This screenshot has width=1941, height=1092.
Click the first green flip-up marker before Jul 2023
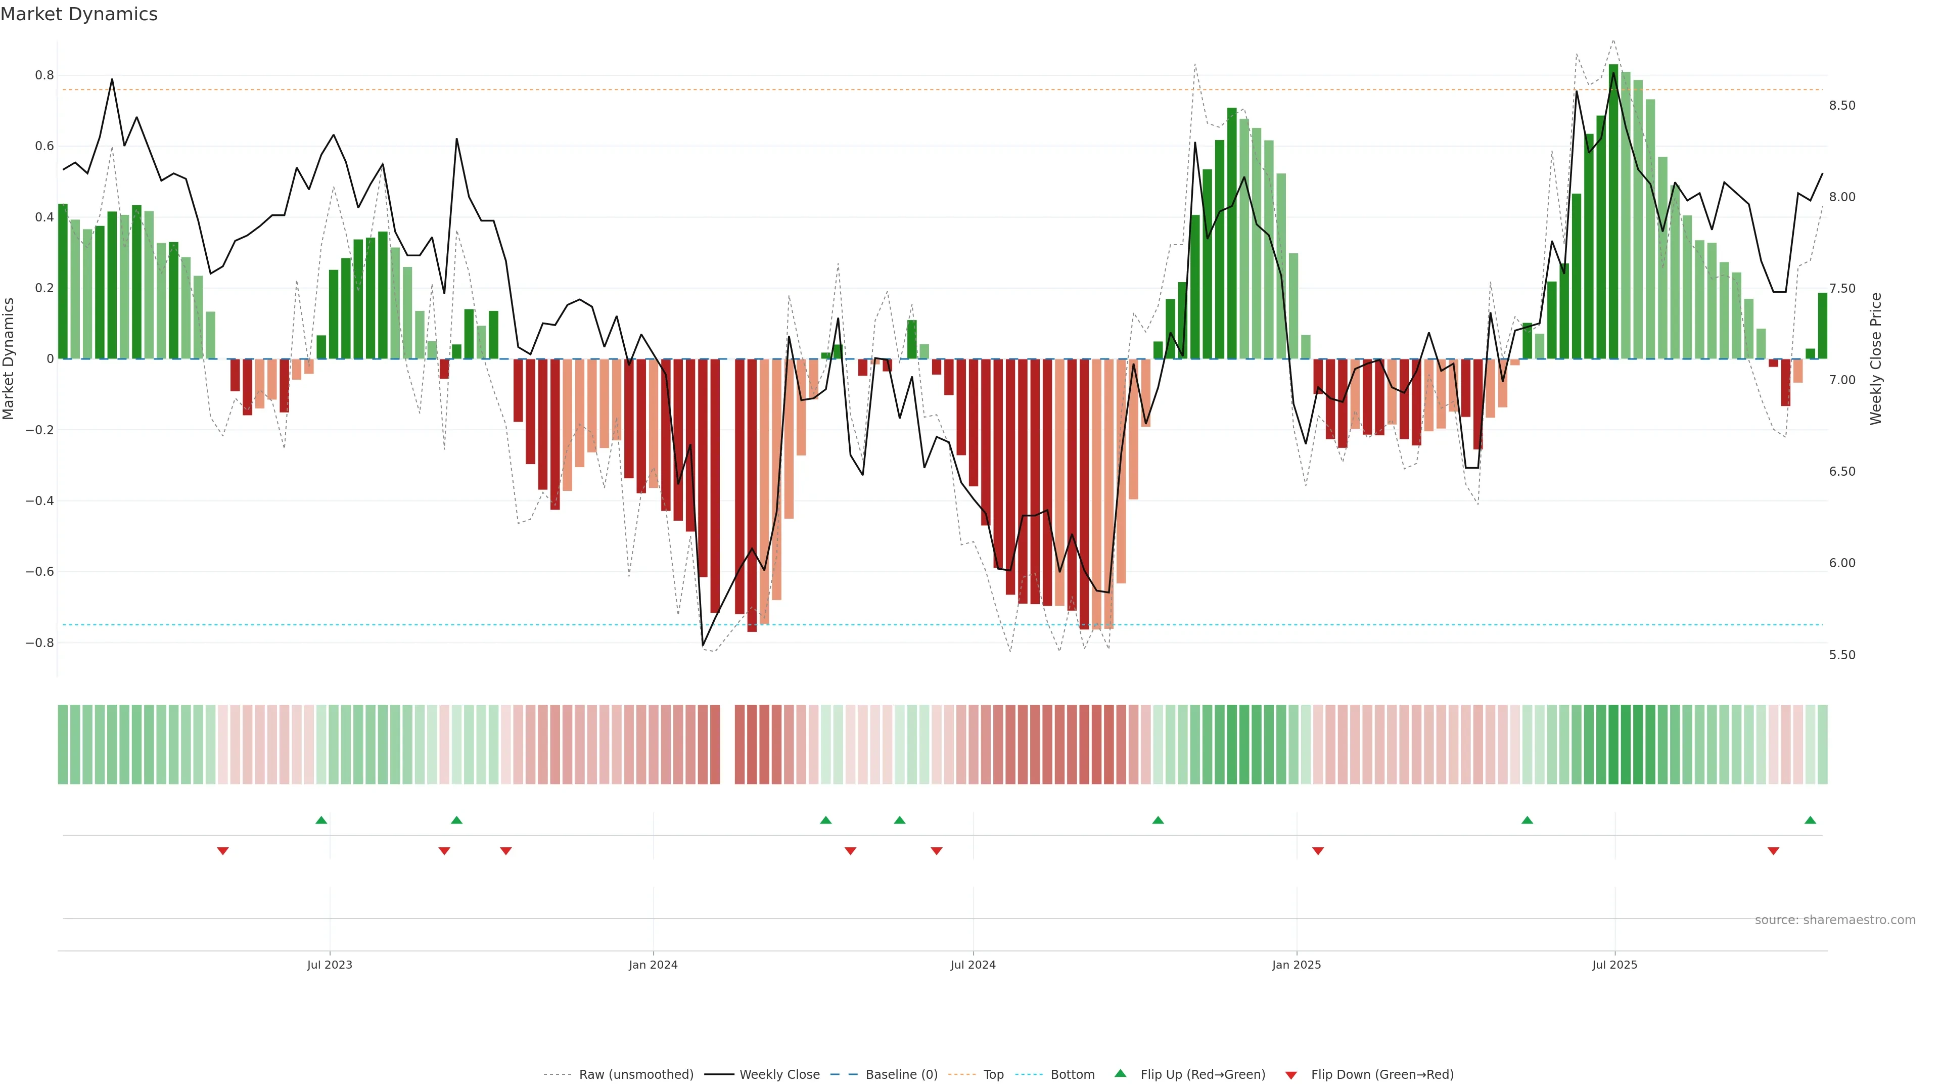click(x=321, y=820)
